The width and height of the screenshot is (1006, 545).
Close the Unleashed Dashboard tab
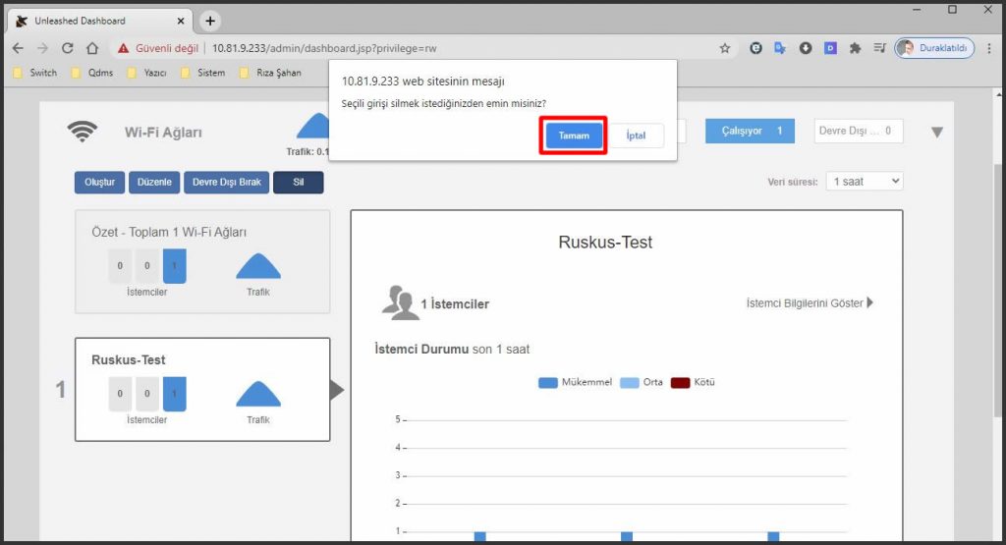pyautogui.click(x=181, y=22)
